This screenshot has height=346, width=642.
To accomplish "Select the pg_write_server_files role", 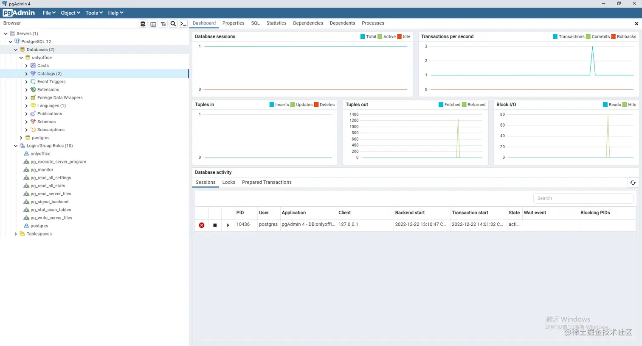I will pos(51,218).
